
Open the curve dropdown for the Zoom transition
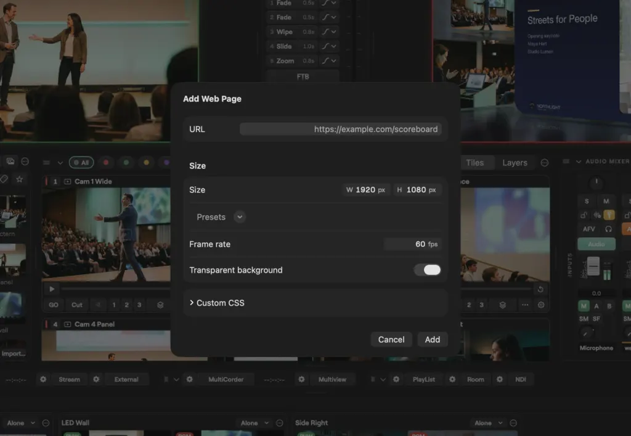tap(329, 61)
